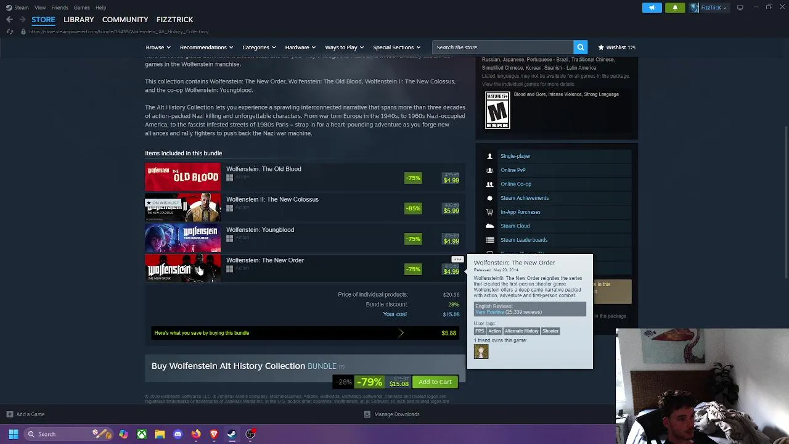Viewport: 789px width, 444px height.
Task: Open the green notifications bell
Action: click(x=675, y=7)
